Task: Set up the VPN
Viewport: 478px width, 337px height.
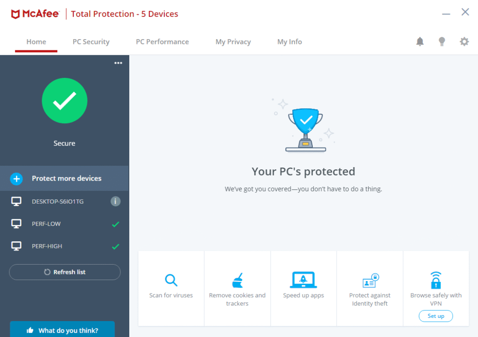Action: (x=436, y=316)
